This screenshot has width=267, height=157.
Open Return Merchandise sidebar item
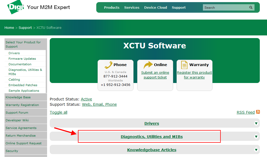coord(26,136)
